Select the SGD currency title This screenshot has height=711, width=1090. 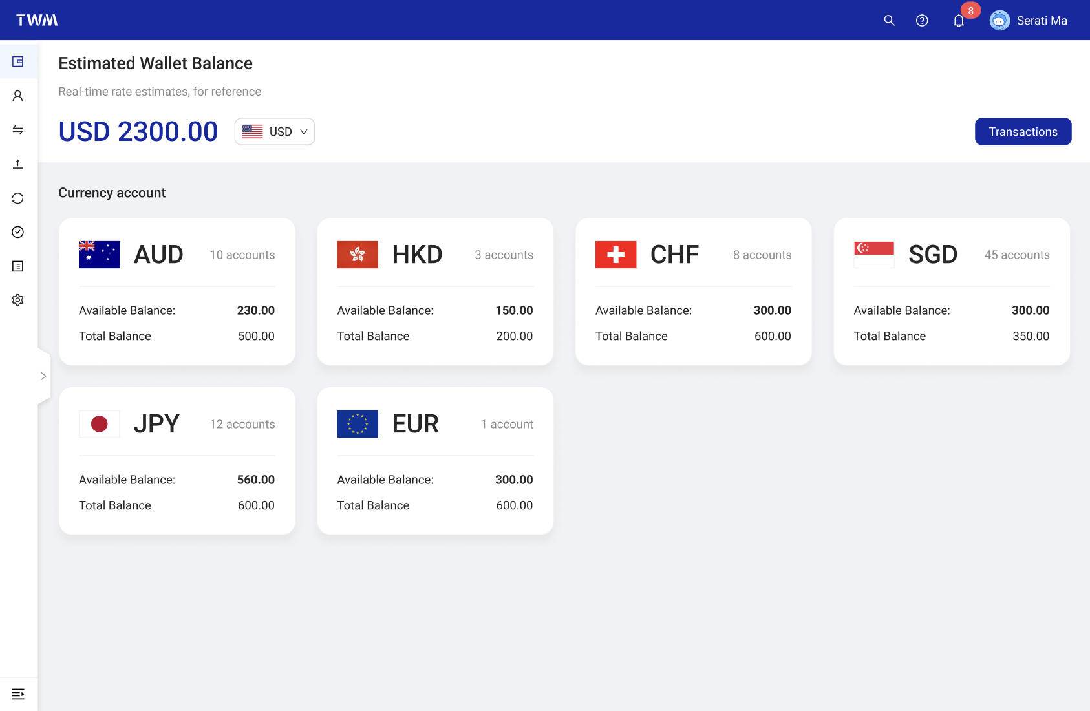933,255
